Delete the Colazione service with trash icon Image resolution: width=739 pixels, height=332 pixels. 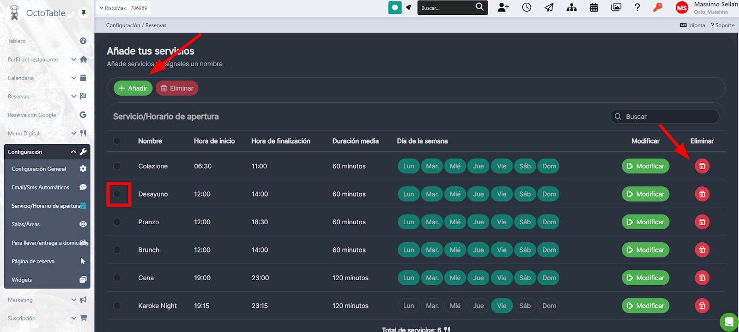[702, 166]
